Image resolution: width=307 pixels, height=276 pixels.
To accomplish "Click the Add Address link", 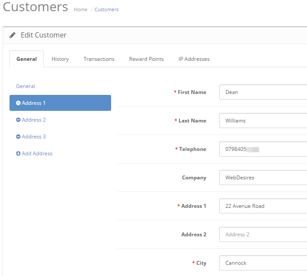I will click(x=37, y=154).
